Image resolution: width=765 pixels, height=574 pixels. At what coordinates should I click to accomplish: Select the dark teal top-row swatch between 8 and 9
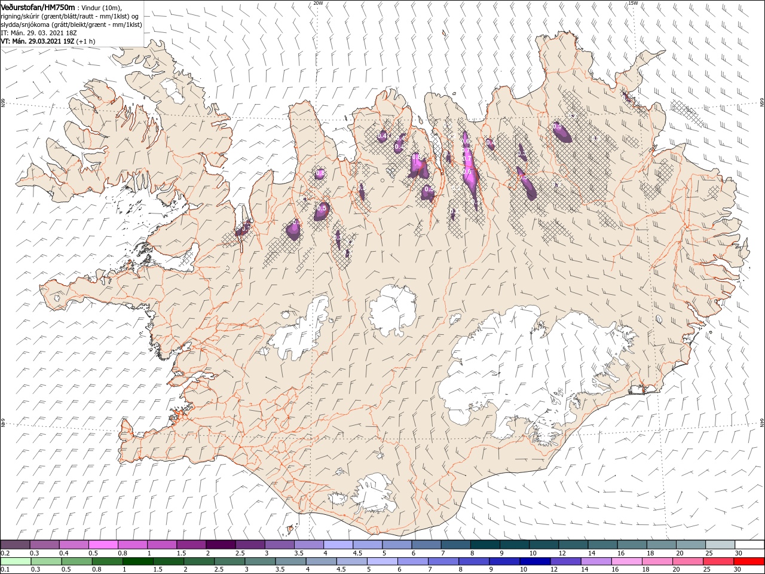coord(485,545)
